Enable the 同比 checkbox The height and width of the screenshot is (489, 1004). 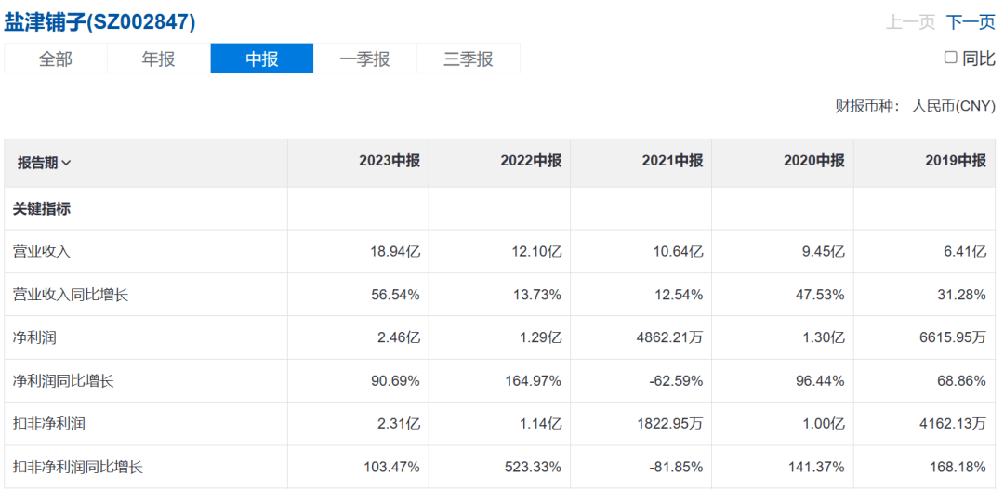[950, 58]
